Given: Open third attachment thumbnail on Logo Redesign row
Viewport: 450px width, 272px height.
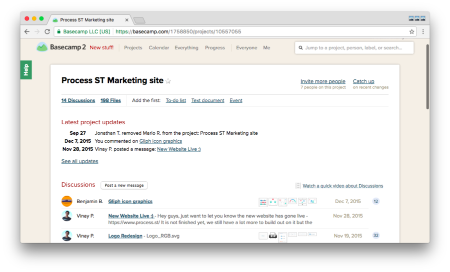Looking at the screenshot, I should pos(282,238).
